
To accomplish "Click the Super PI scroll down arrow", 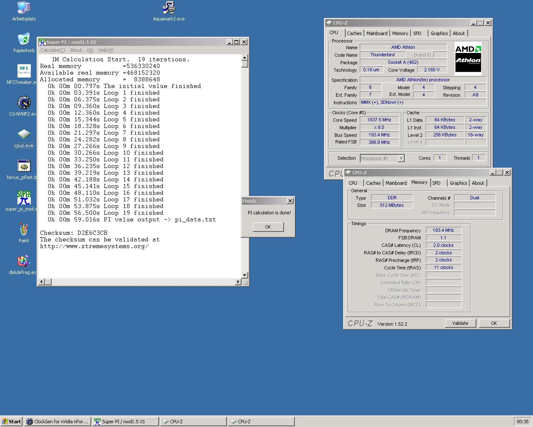I will pyautogui.click(x=245, y=275).
